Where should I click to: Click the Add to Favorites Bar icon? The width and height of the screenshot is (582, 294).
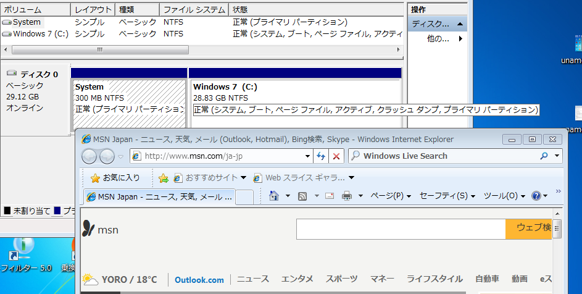click(x=164, y=178)
